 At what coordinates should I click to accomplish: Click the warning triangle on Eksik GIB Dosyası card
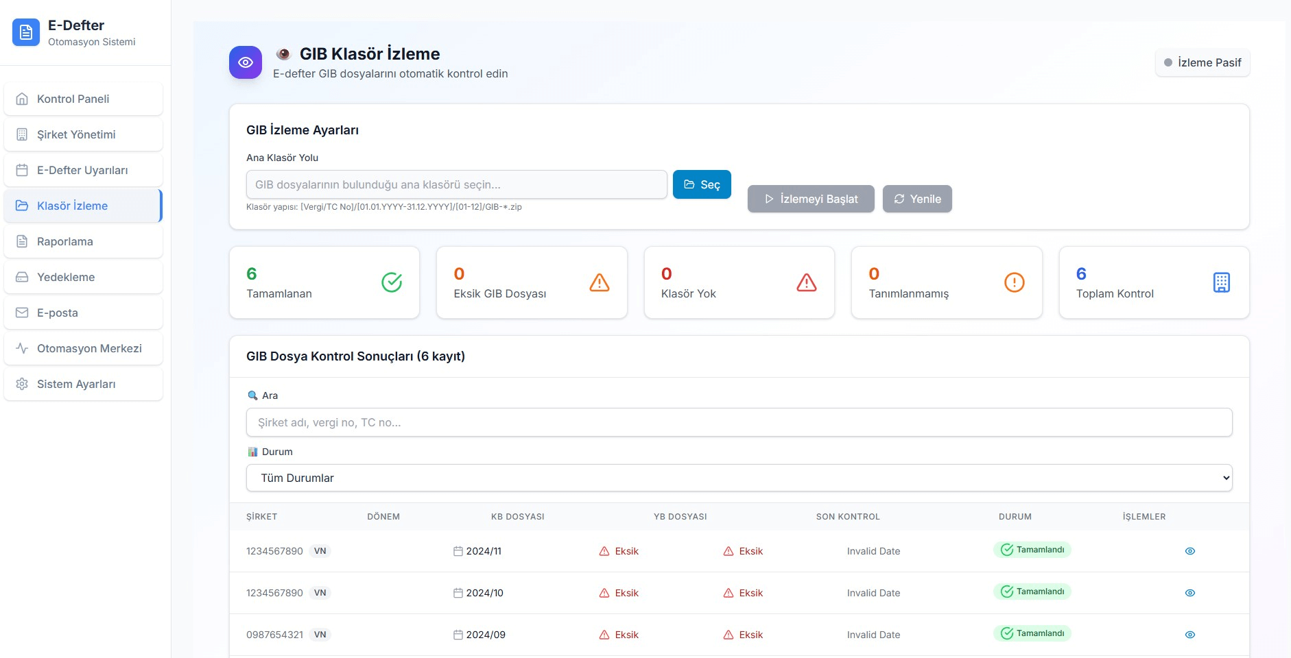599,282
